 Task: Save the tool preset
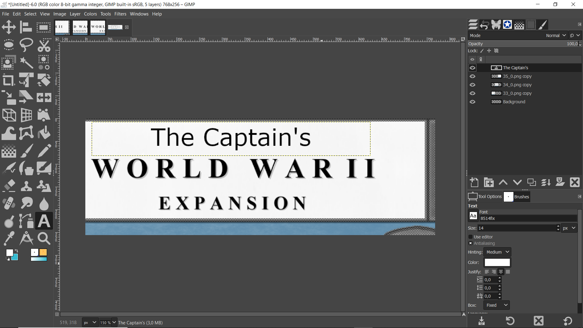[482, 321]
